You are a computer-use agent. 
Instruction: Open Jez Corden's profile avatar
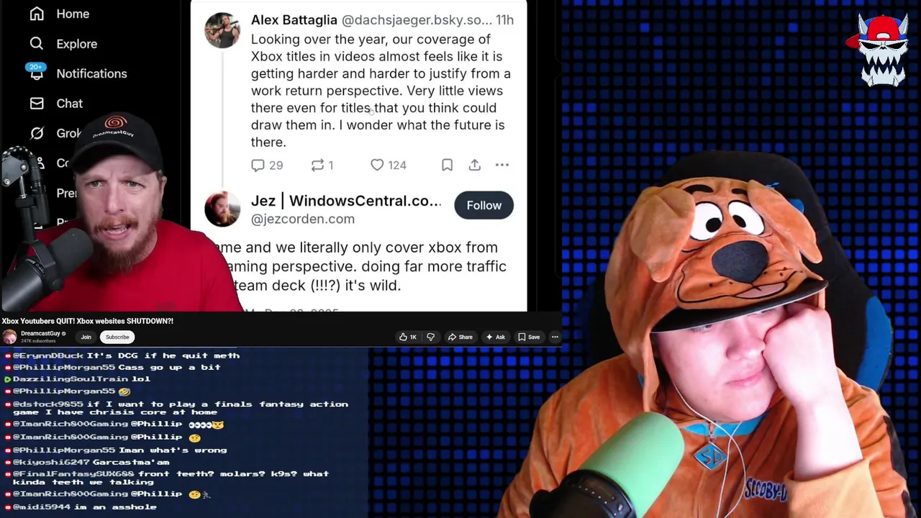click(x=222, y=209)
